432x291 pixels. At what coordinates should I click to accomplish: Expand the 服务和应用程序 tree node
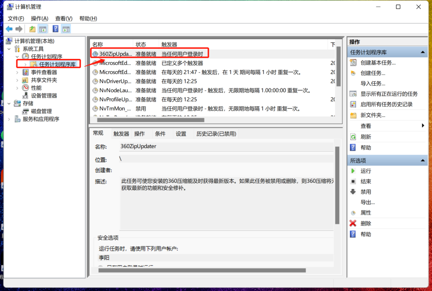pyautogui.click(x=9, y=119)
